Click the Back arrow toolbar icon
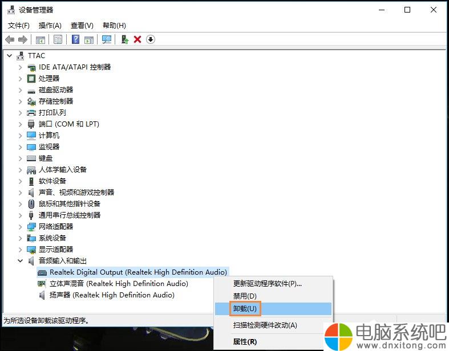Screen dimensions: 449x351 [x=10, y=39]
